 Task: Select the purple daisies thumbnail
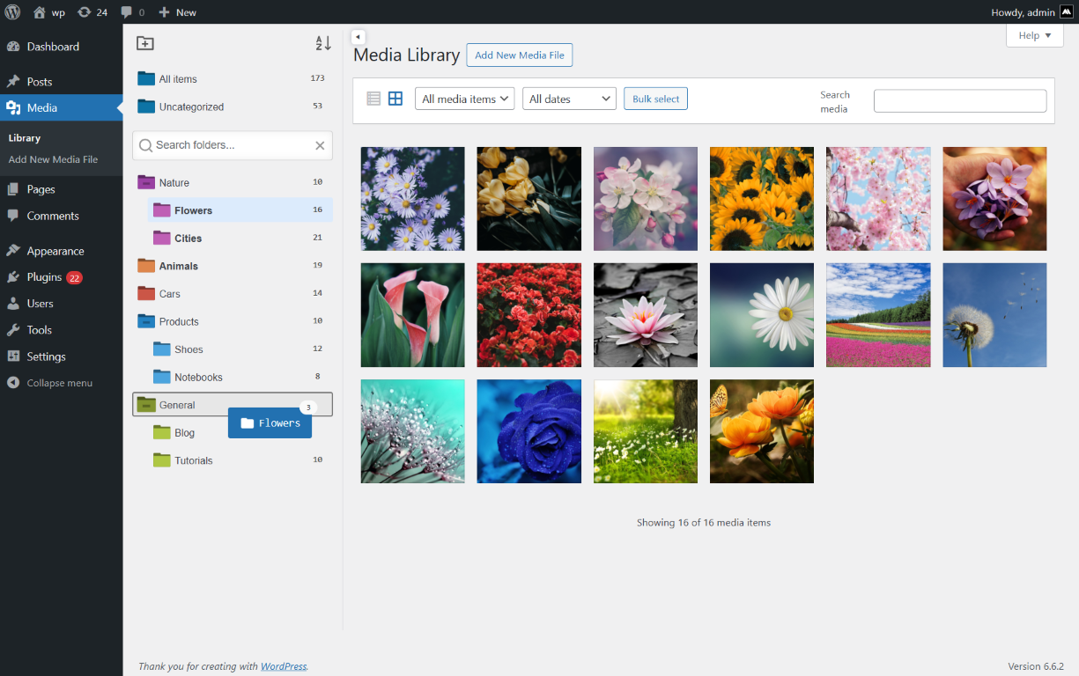coord(412,199)
